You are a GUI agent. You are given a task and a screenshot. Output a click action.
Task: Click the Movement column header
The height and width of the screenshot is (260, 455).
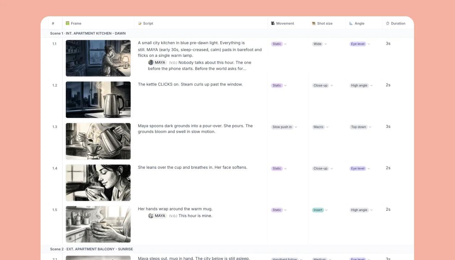[288, 23]
